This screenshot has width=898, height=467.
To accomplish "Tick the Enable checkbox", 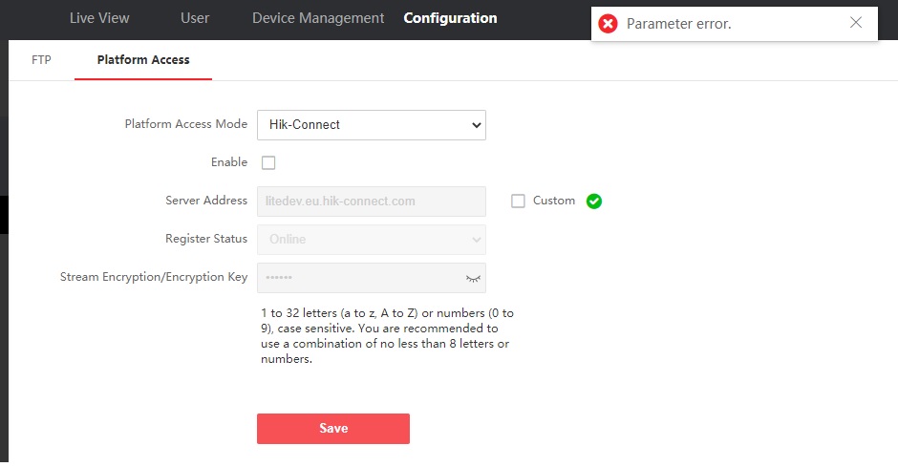I will click(x=268, y=163).
